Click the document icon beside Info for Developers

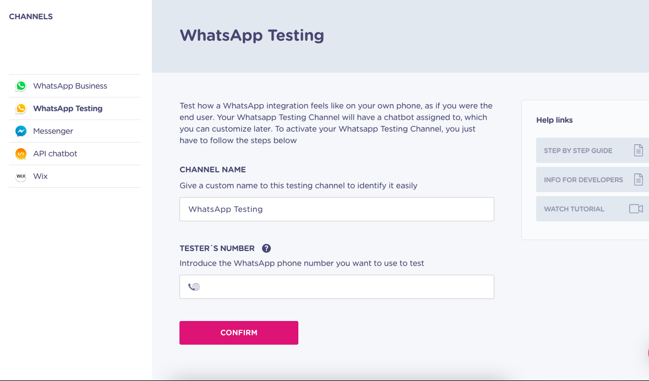tap(638, 179)
